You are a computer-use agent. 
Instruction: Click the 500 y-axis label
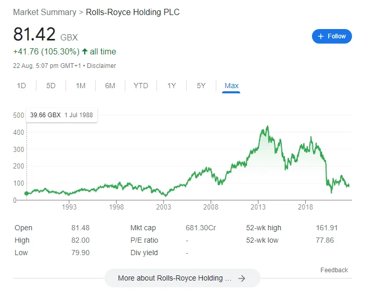tap(18, 116)
